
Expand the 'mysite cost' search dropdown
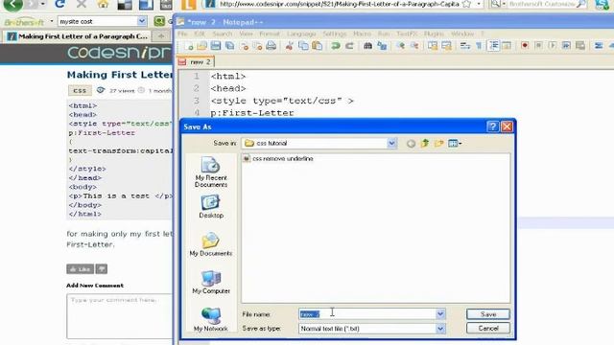pyautogui.click(x=142, y=21)
